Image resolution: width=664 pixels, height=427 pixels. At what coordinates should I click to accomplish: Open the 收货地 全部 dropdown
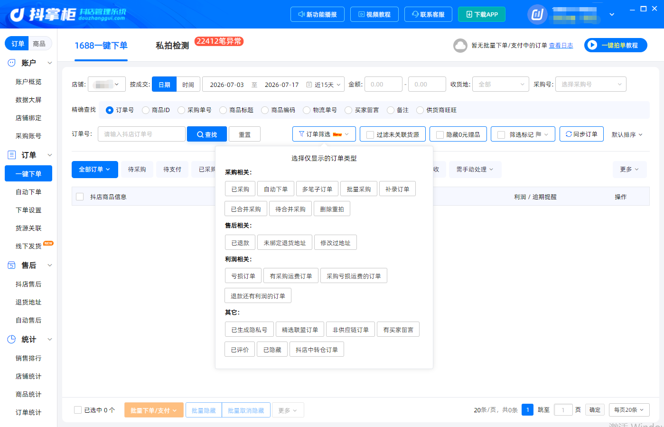coord(501,85)
